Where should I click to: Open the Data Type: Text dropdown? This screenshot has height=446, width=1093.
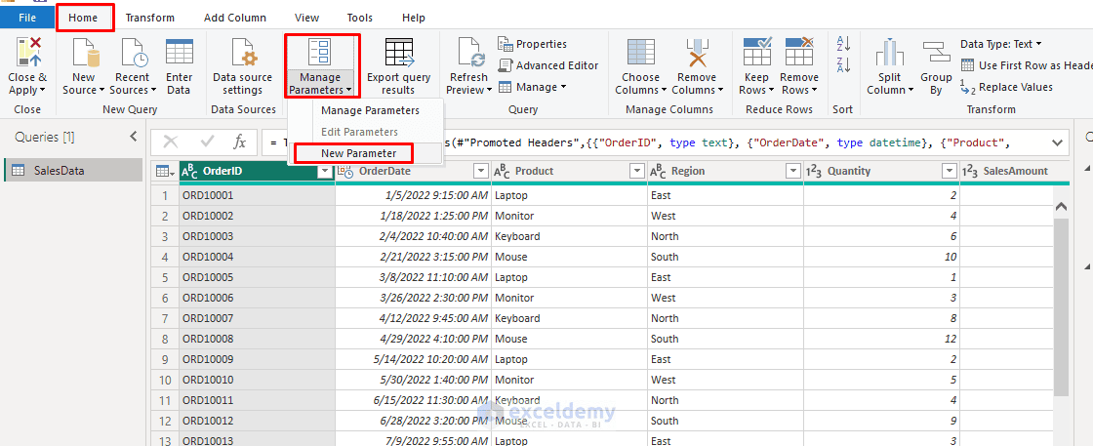click(x=1001, y=44)
